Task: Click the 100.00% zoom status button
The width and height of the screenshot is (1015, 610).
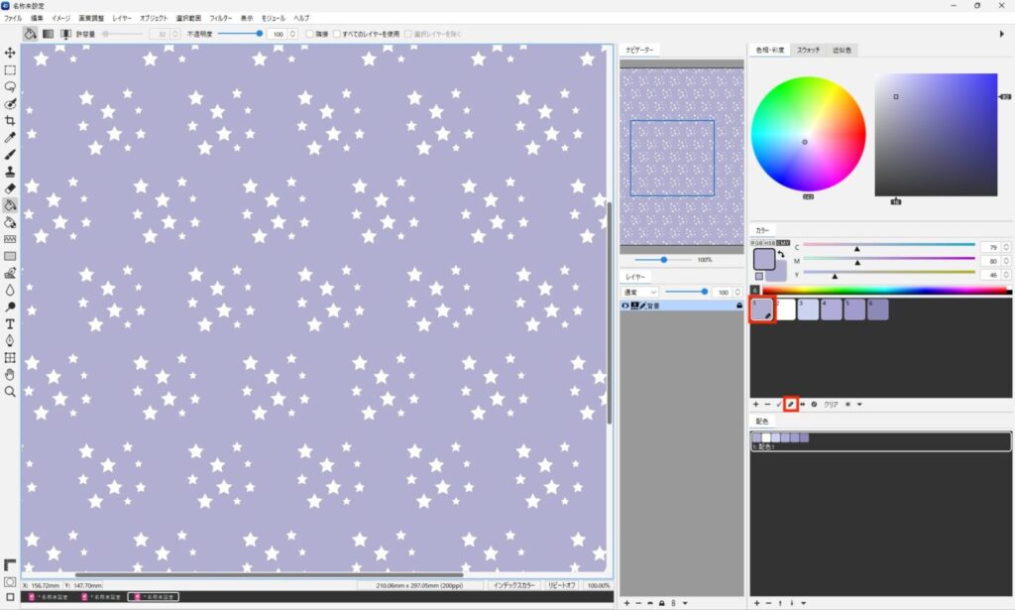Action: (x=598, y=585)
